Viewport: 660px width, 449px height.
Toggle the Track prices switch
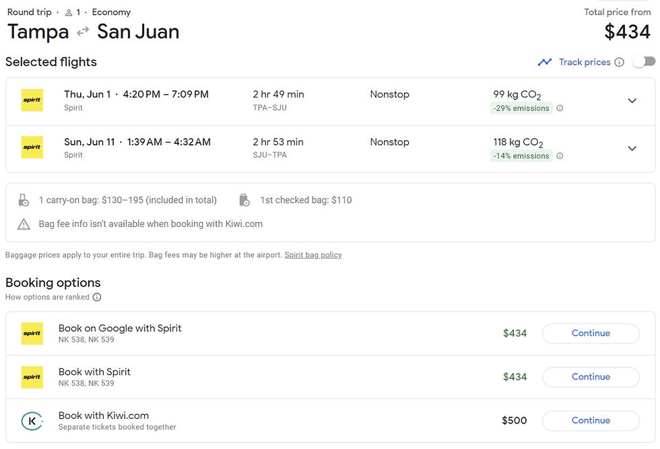(x=645, y=62)
